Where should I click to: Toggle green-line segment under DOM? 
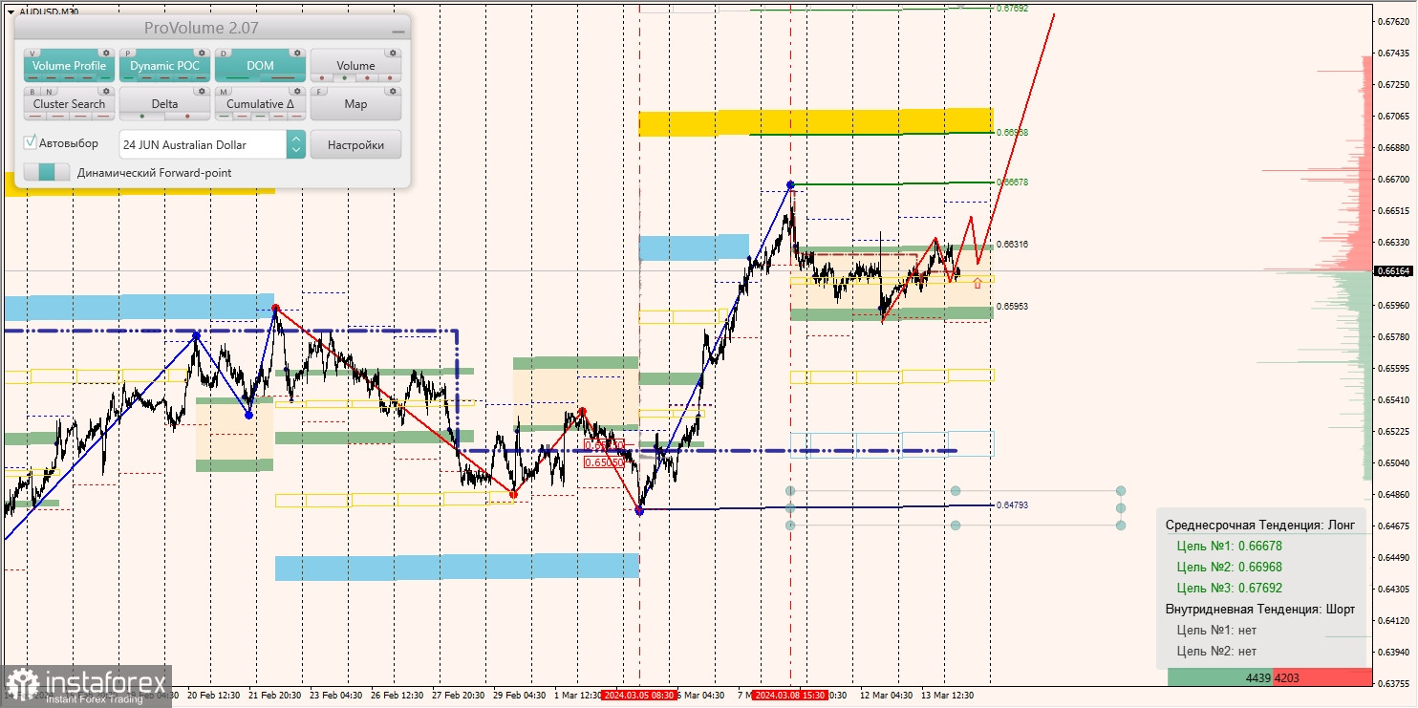pos(237,78)
